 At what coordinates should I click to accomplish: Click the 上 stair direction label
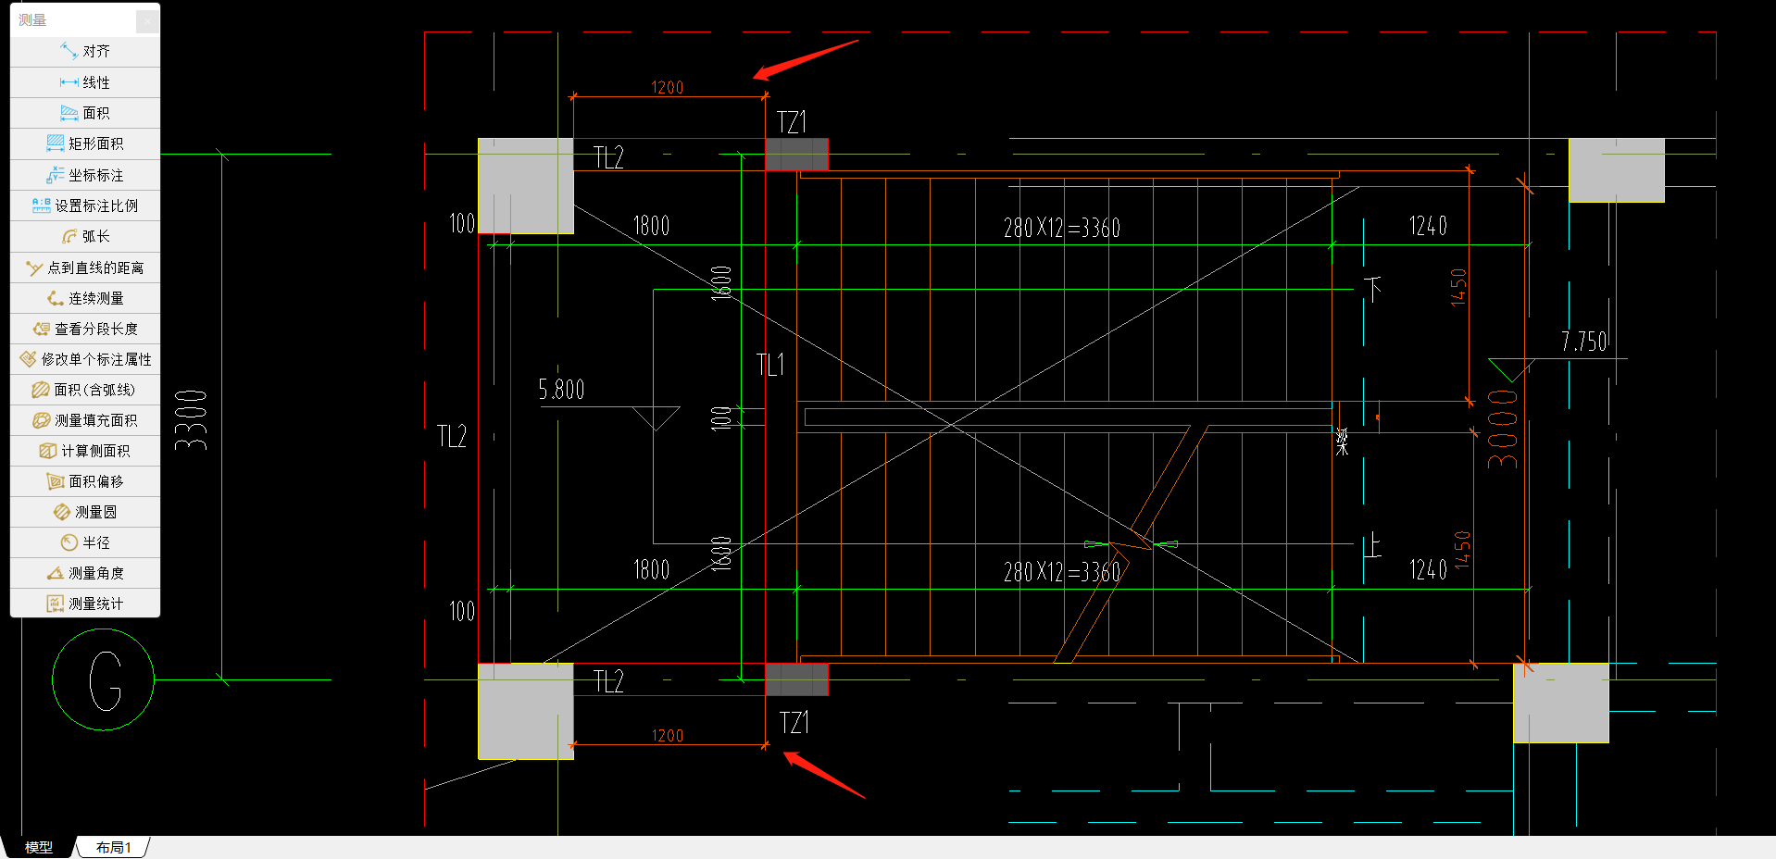pyautogui.click(x=1372, y=546)
